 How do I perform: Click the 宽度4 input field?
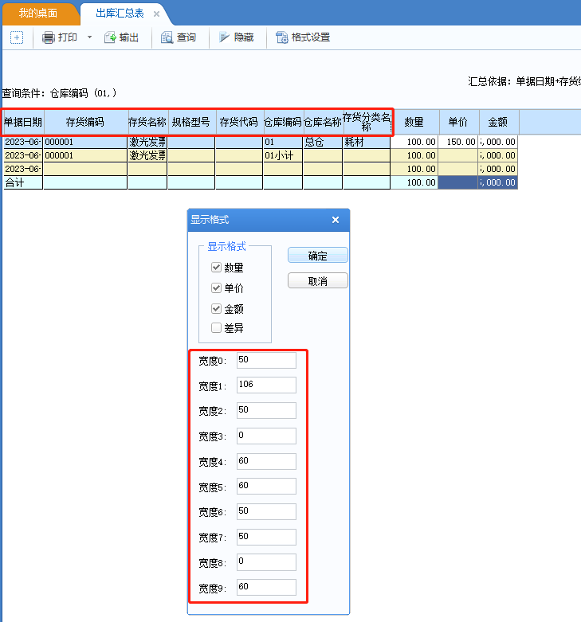[266, 461]
